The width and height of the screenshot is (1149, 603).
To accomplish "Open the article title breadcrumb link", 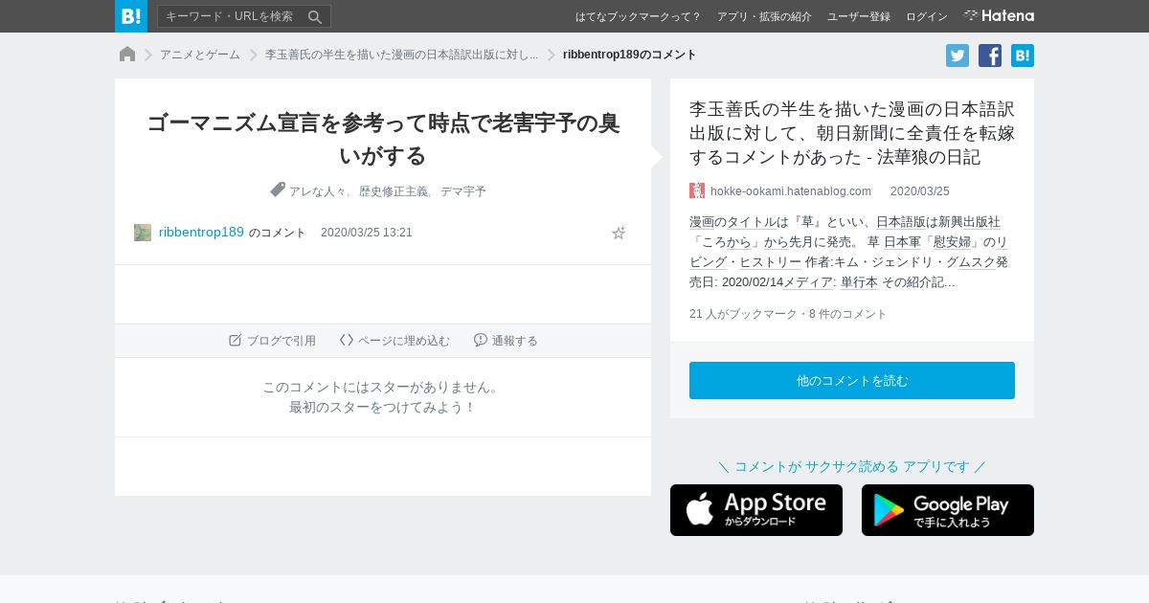I will [x=401, y=55].
